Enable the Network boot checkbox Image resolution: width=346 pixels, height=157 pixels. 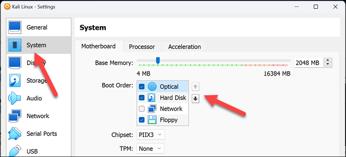pyautogui.click(x=142, y=109)
